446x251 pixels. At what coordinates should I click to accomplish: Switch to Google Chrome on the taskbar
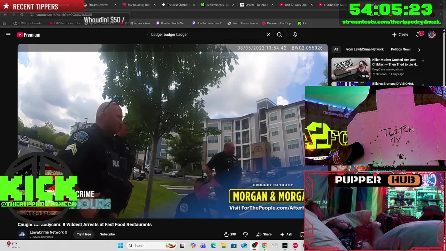264,245
